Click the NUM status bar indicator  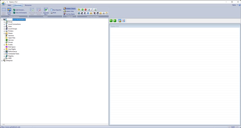point(233,127)
